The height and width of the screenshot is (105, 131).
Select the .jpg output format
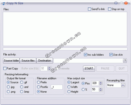point(8,87)
